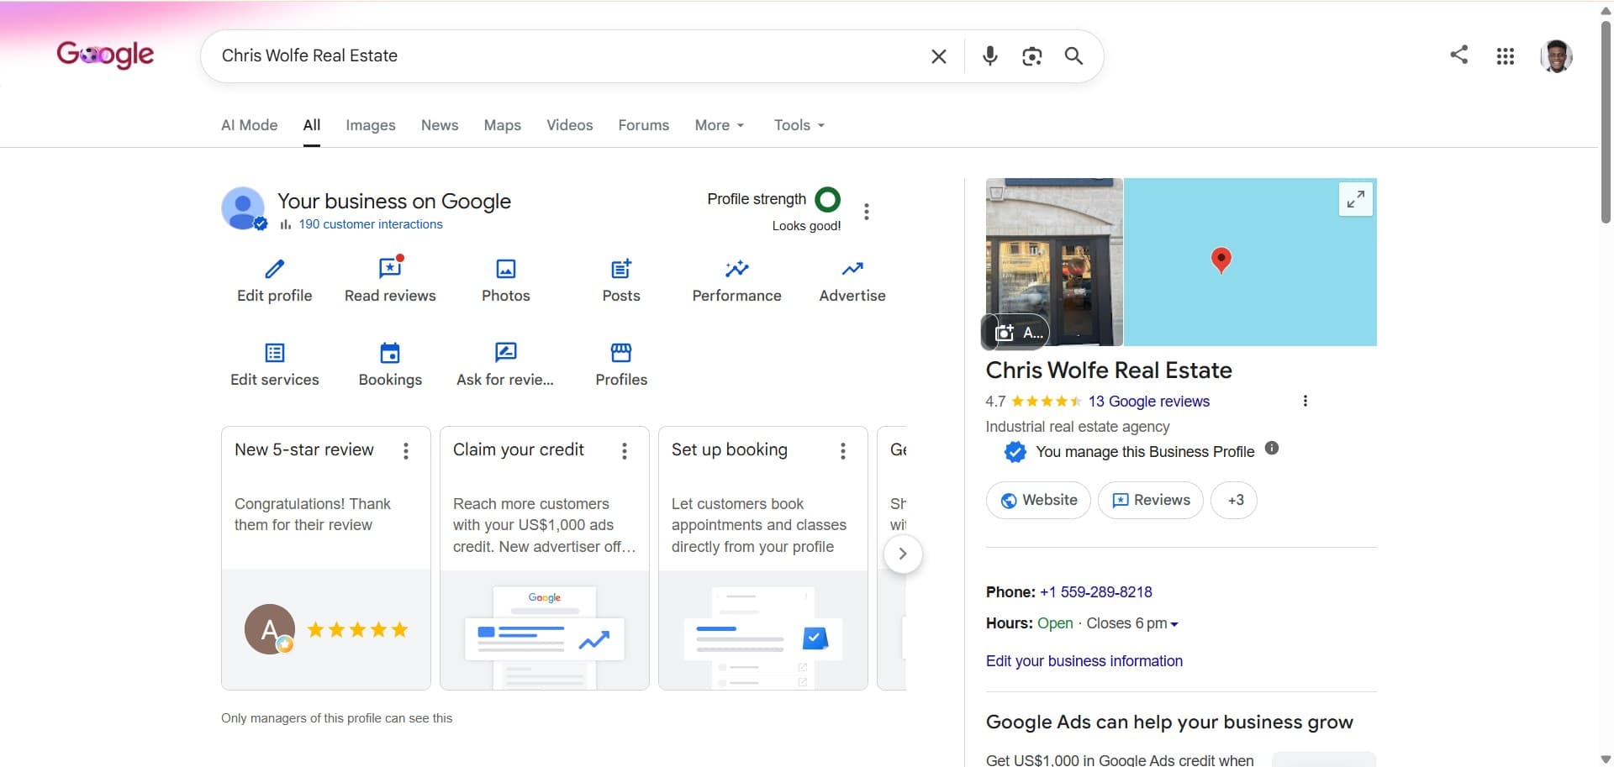The image size is (1614, 767).
Task: Click the red map pin marker
Action: (x=1221, y=260)
